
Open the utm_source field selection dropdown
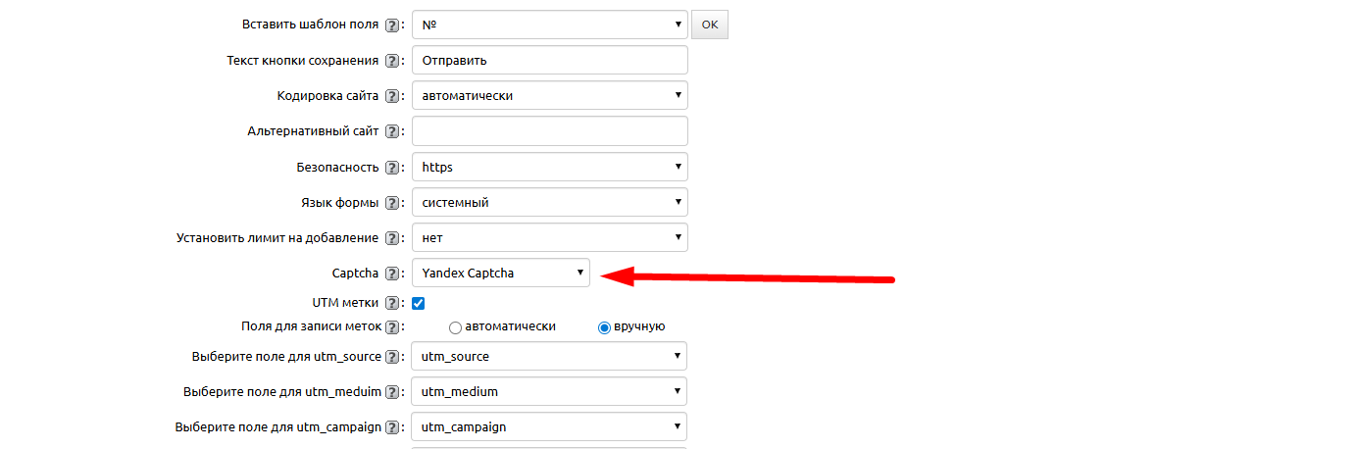[x=549, y=357]
